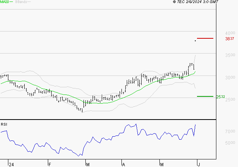This screenshot has width=238, height=167.
Task: Click the RSI 7000 axis label
Action: point(230,131)
